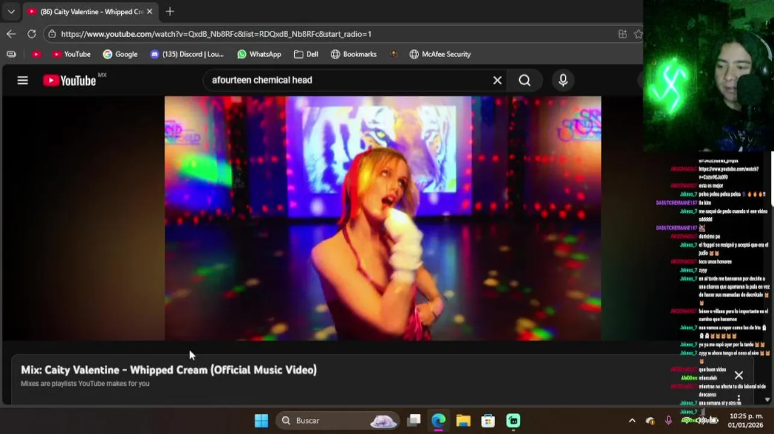
Task: Click the taskbar Buscar search box
Action: point(338,421)
